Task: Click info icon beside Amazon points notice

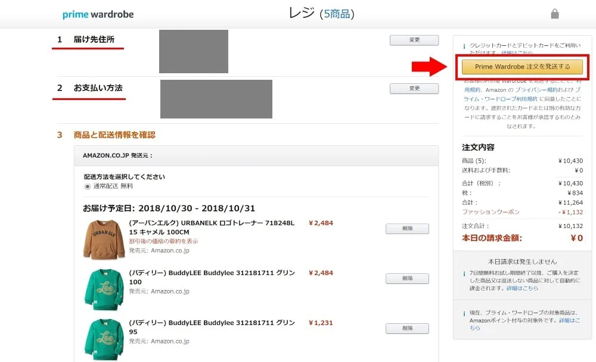Action: (x=464, y=313)
